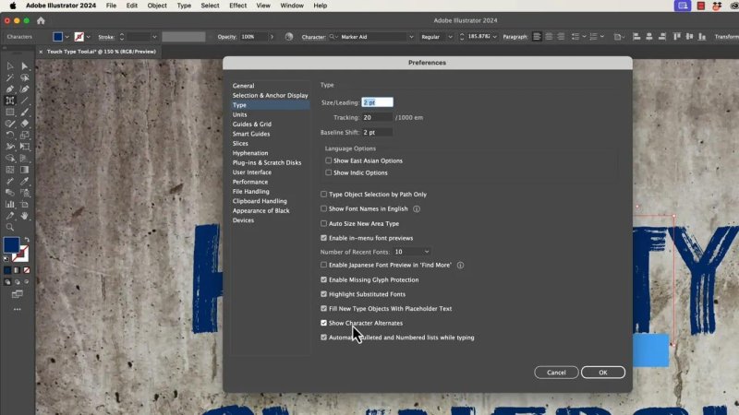
Task: Uncheck Enable Missing Glyph Protection
Action: (324, 279)
